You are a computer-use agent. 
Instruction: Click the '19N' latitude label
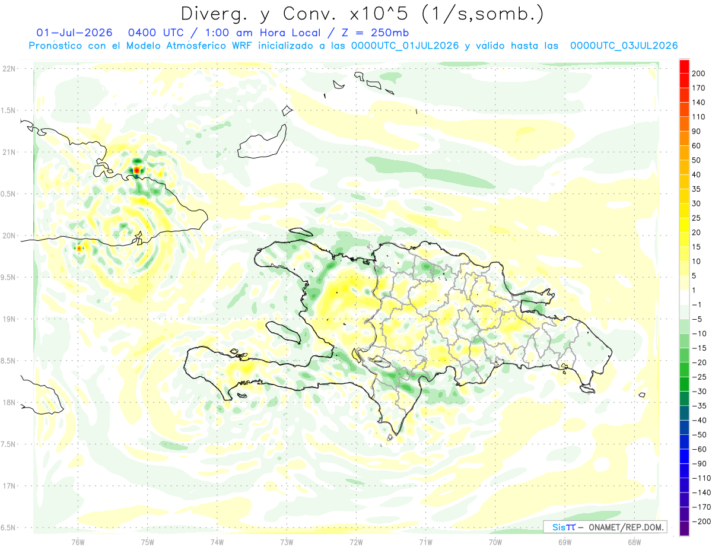[8, 319]
